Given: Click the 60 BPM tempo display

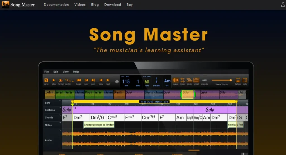Looking at the screenshot, I should (147, 82).
